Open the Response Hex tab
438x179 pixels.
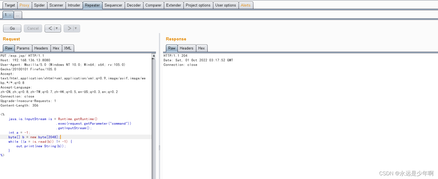[201, 48]
